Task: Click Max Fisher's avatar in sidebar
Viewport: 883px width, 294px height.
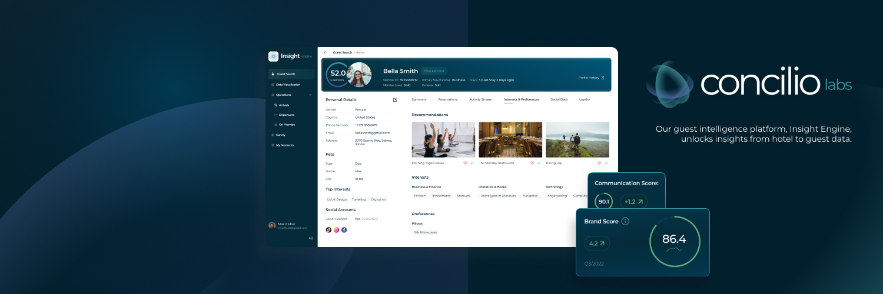Action: tap(272, 225)
